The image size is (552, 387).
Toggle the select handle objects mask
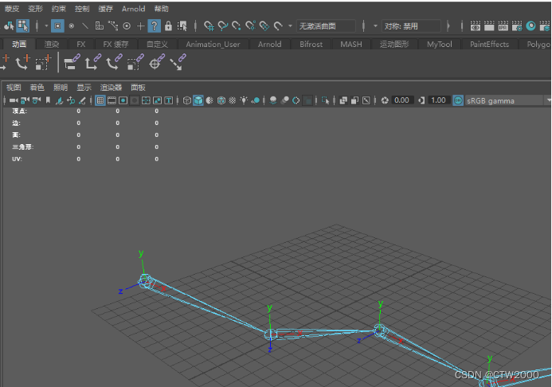[x=57, y=26]
